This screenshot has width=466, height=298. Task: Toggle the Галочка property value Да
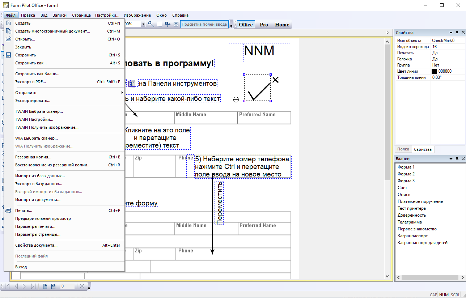tap(435, 59)
